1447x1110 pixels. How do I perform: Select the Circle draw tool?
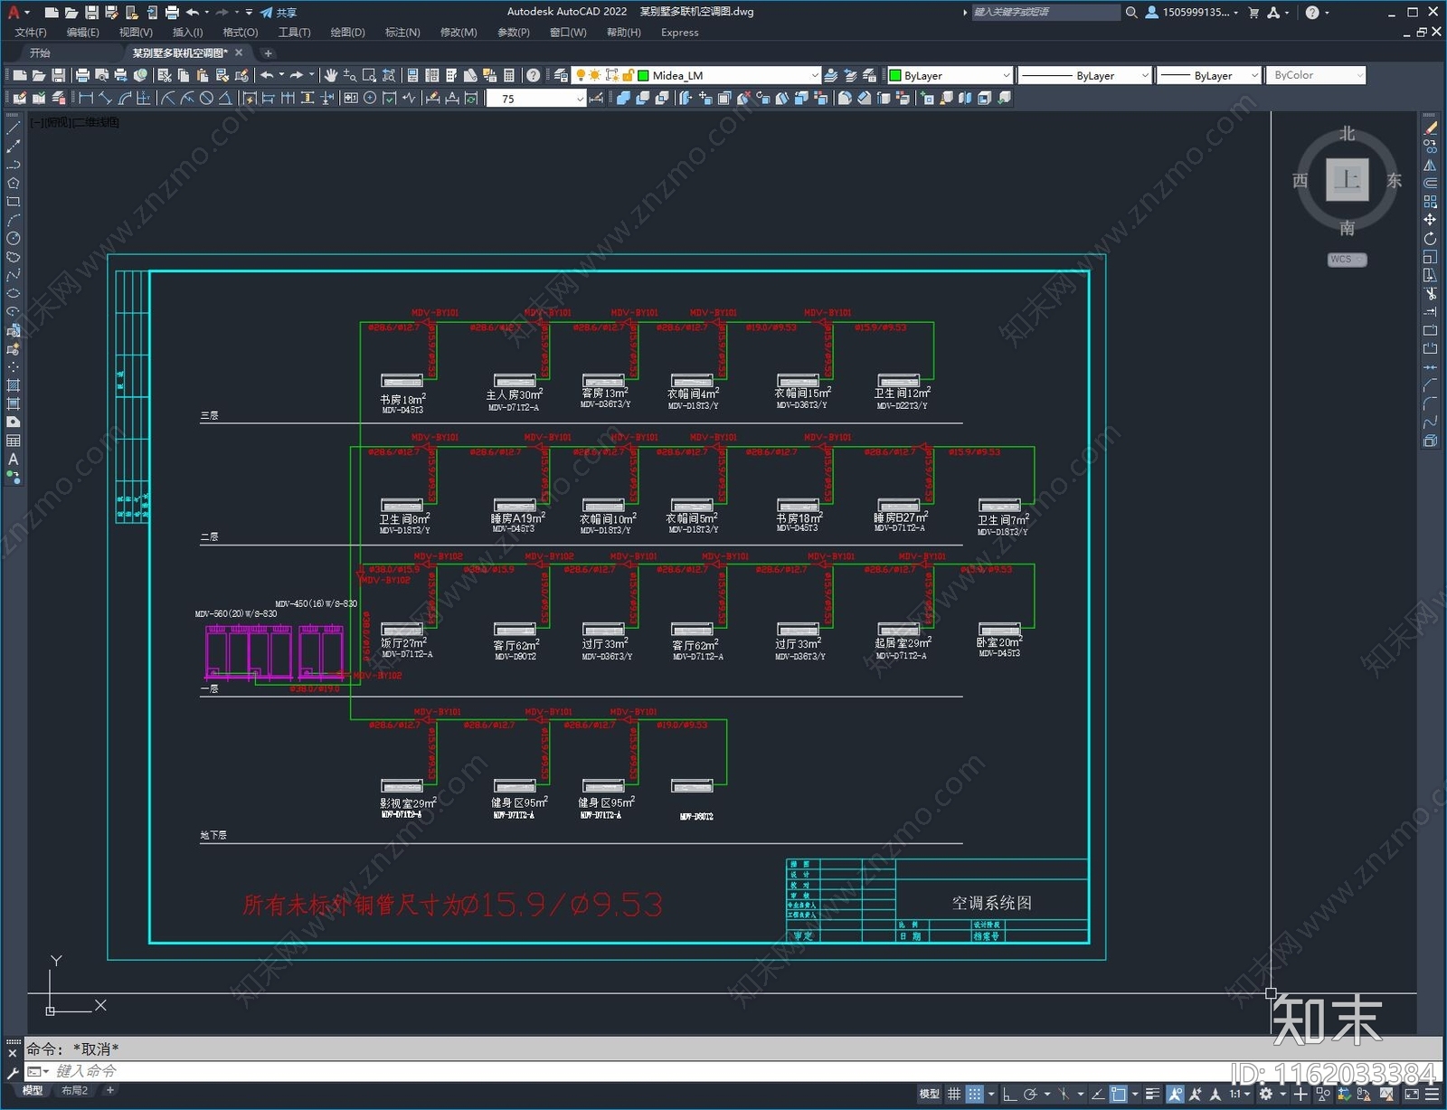14,239
